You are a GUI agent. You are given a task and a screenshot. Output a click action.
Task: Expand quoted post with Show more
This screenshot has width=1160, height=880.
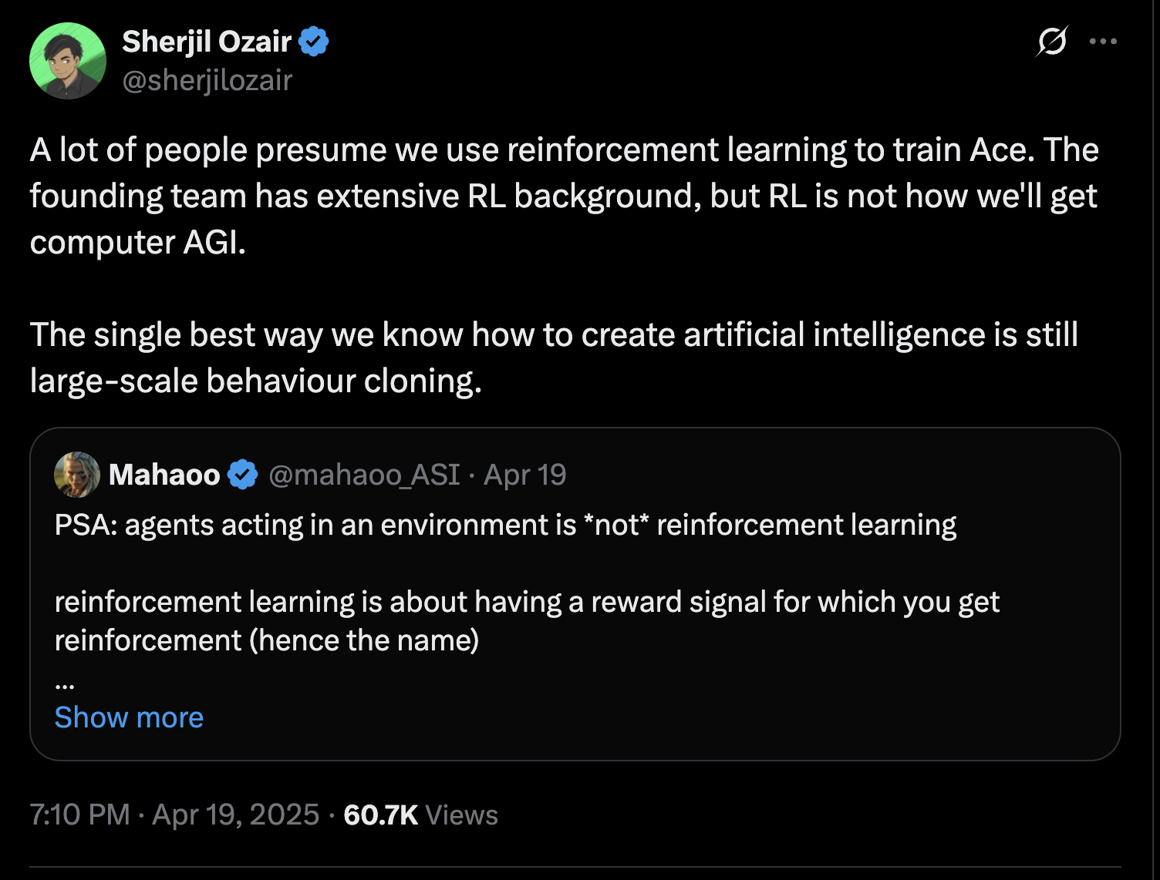[129, 717]
